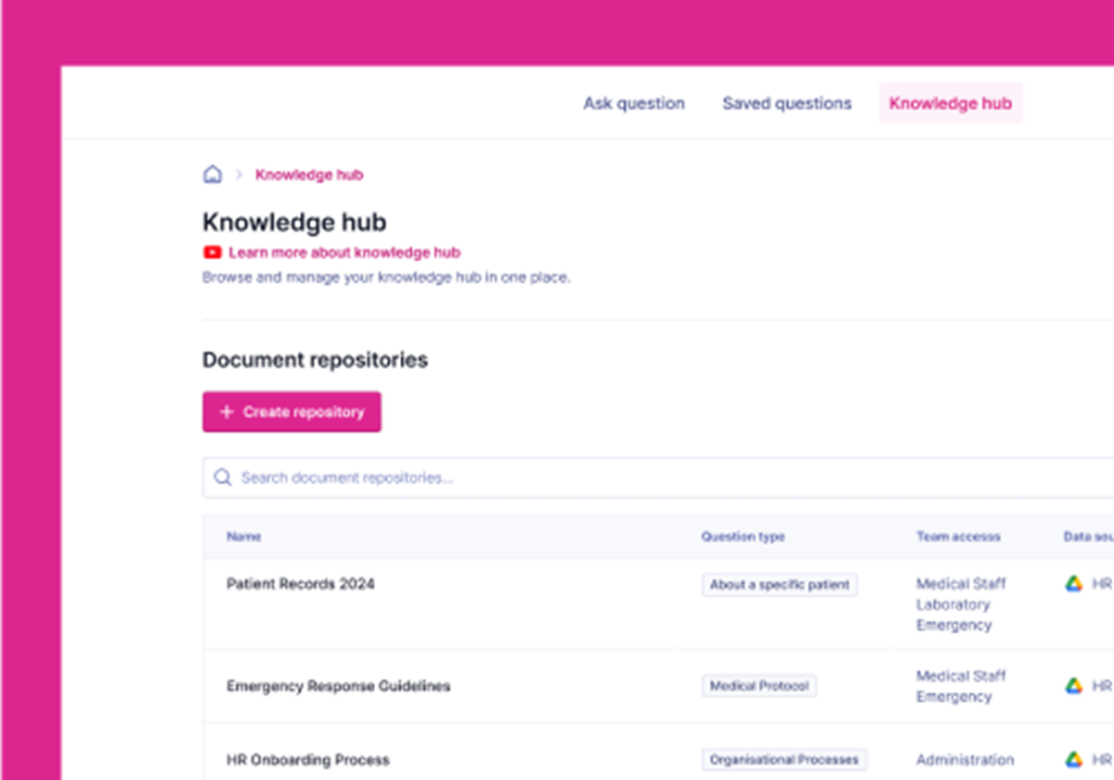
Task: Click the Knowledge hub breadcrumb link
Action: pos(309,175)
